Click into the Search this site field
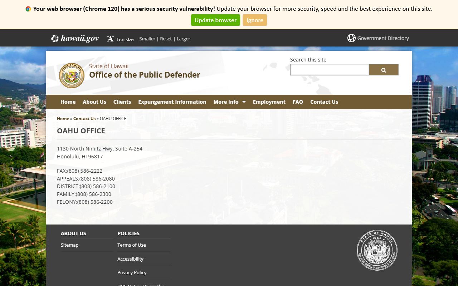 330,70
